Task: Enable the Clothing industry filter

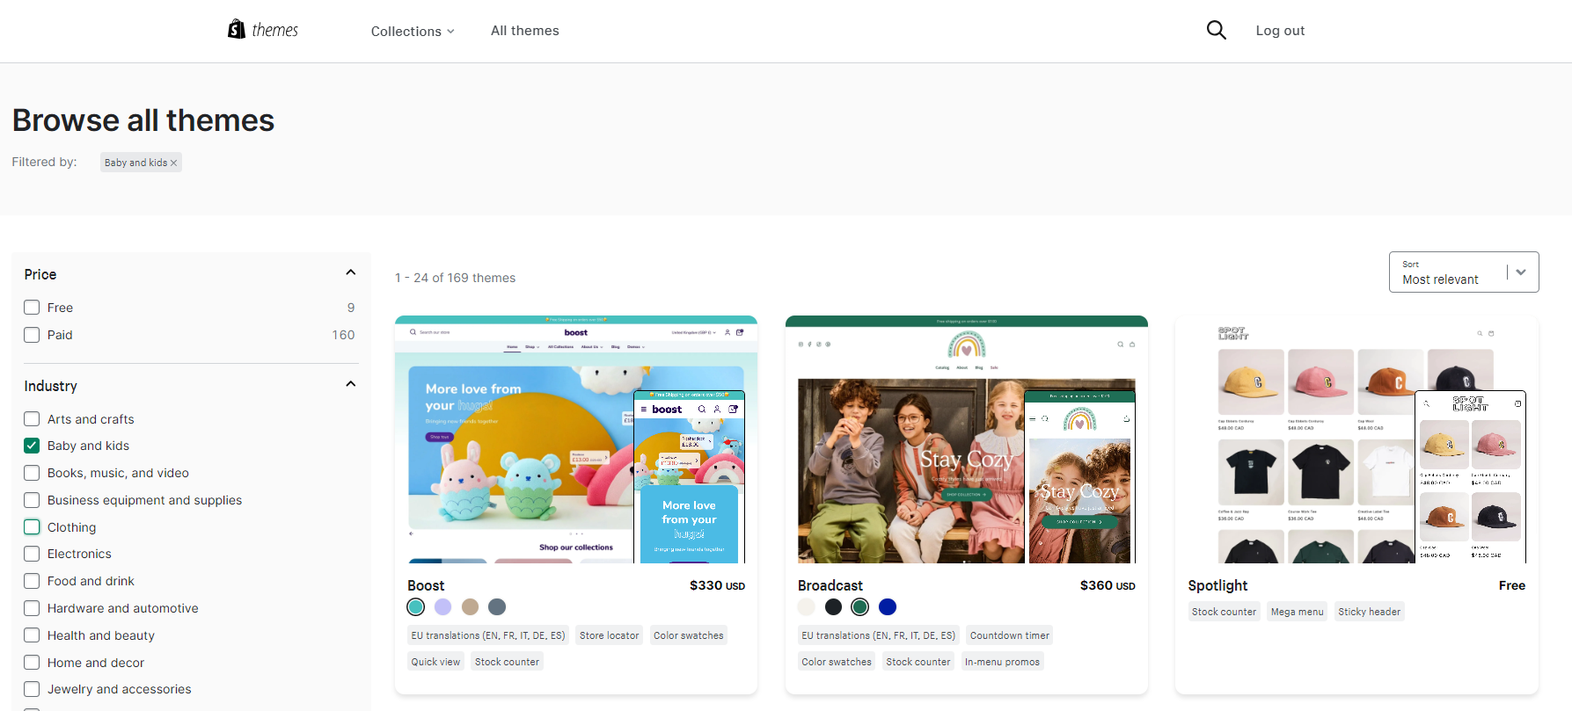Action: tap(32, 527)
